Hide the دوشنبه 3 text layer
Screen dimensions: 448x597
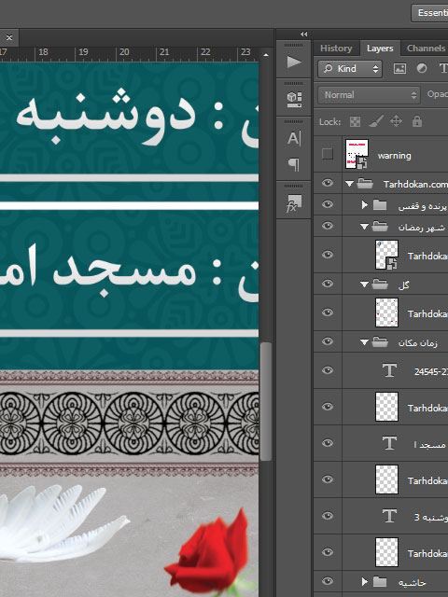328,516
